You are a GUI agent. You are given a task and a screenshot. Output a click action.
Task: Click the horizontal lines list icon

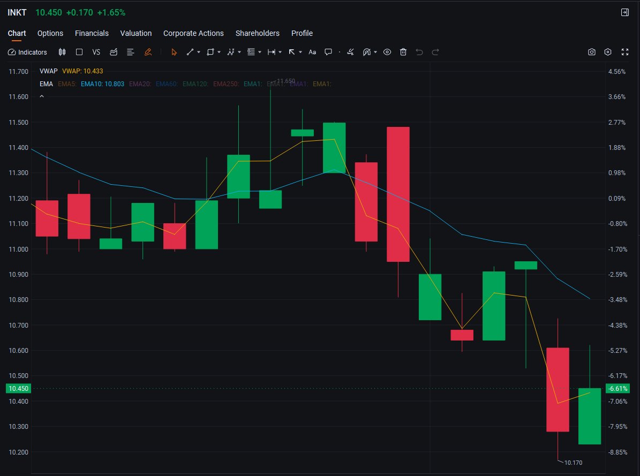131,52
